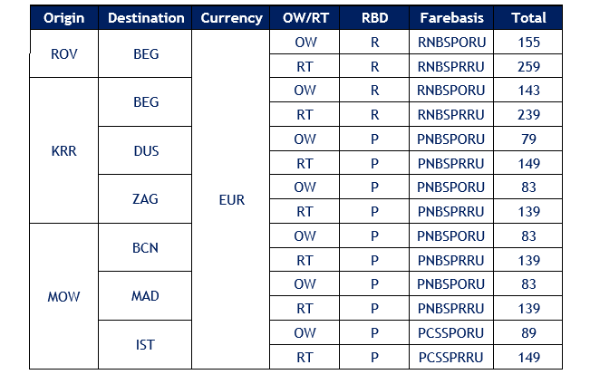Click the IST destination cell

(145, 344)
